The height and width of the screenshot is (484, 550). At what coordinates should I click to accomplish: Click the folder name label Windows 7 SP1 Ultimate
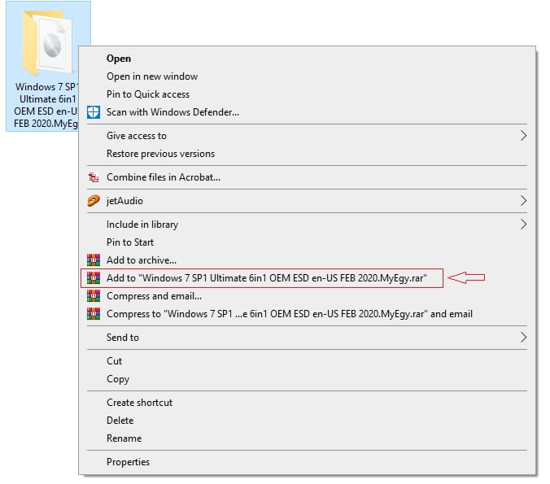[46, 105]
